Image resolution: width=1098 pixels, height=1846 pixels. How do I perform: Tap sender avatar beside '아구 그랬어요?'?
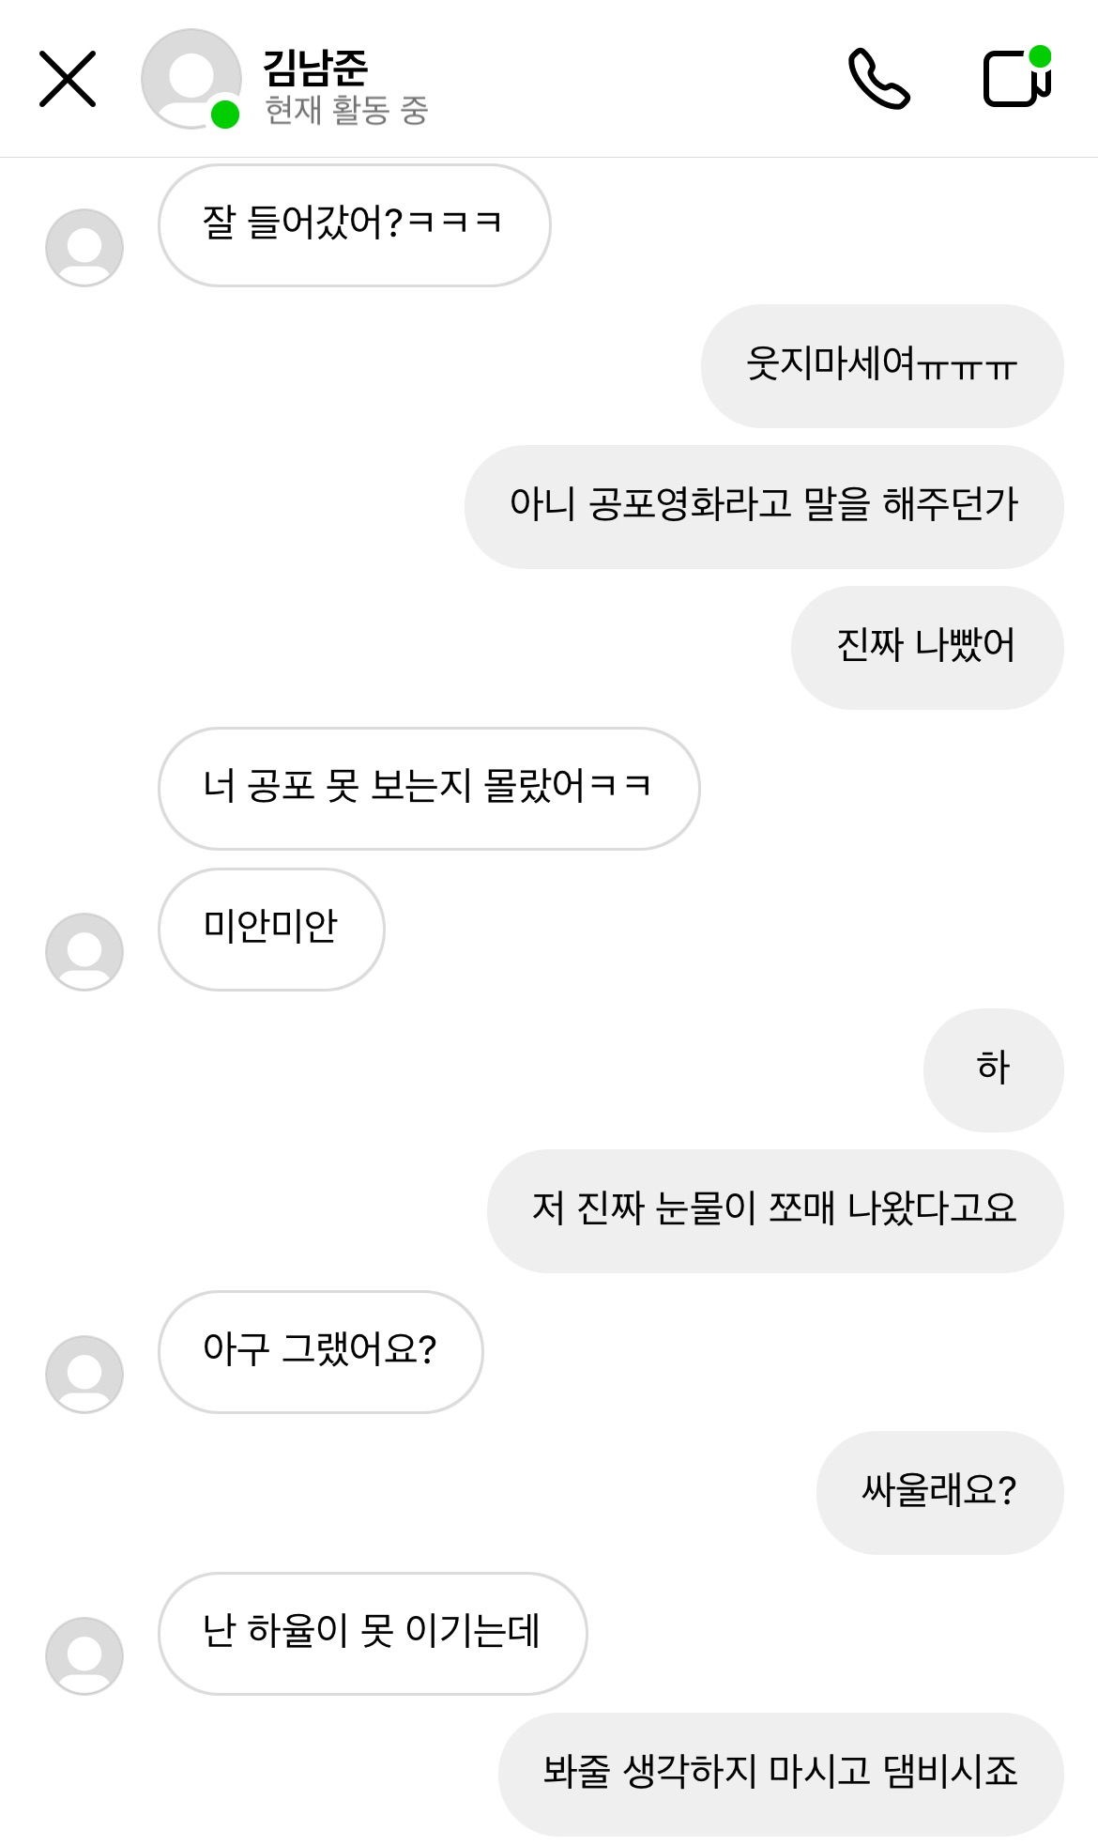click(84, 1374)
